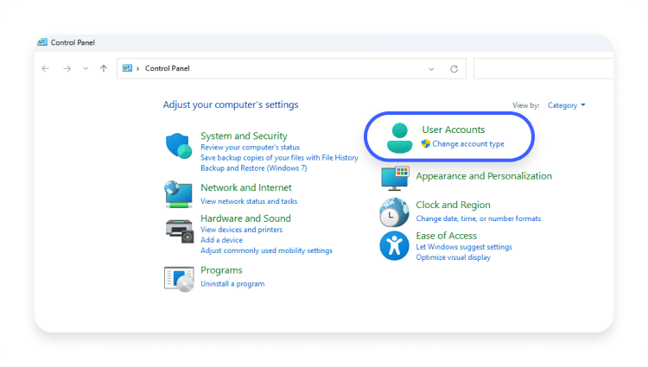Open Network and Internet category
This screenshot has width=648, height=367.
point(246,187)
